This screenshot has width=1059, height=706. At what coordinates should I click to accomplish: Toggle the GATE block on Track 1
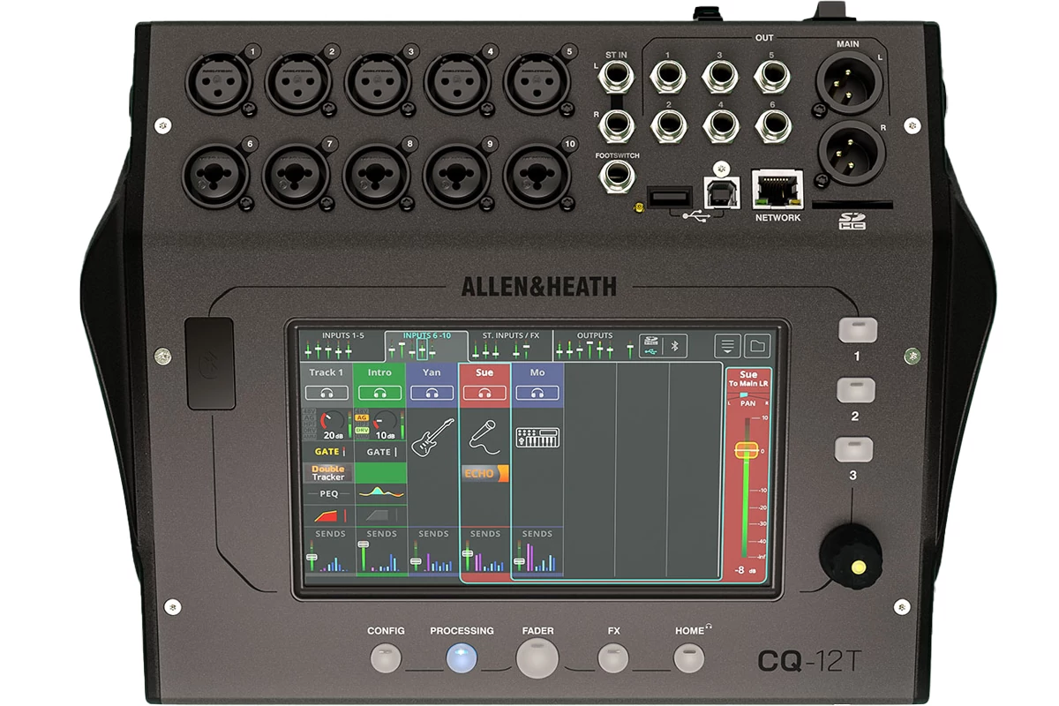[327, 452]
